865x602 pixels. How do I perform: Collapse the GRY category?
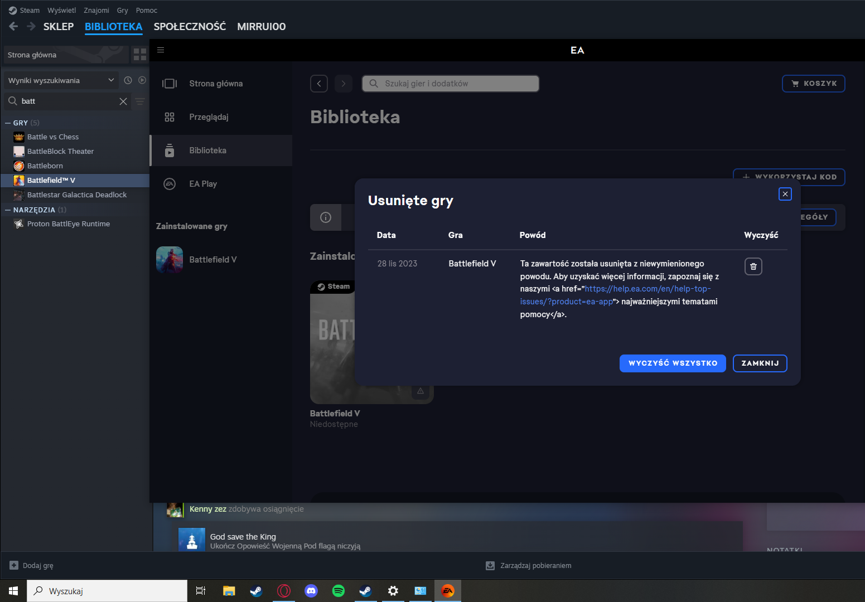coord(8,123)
